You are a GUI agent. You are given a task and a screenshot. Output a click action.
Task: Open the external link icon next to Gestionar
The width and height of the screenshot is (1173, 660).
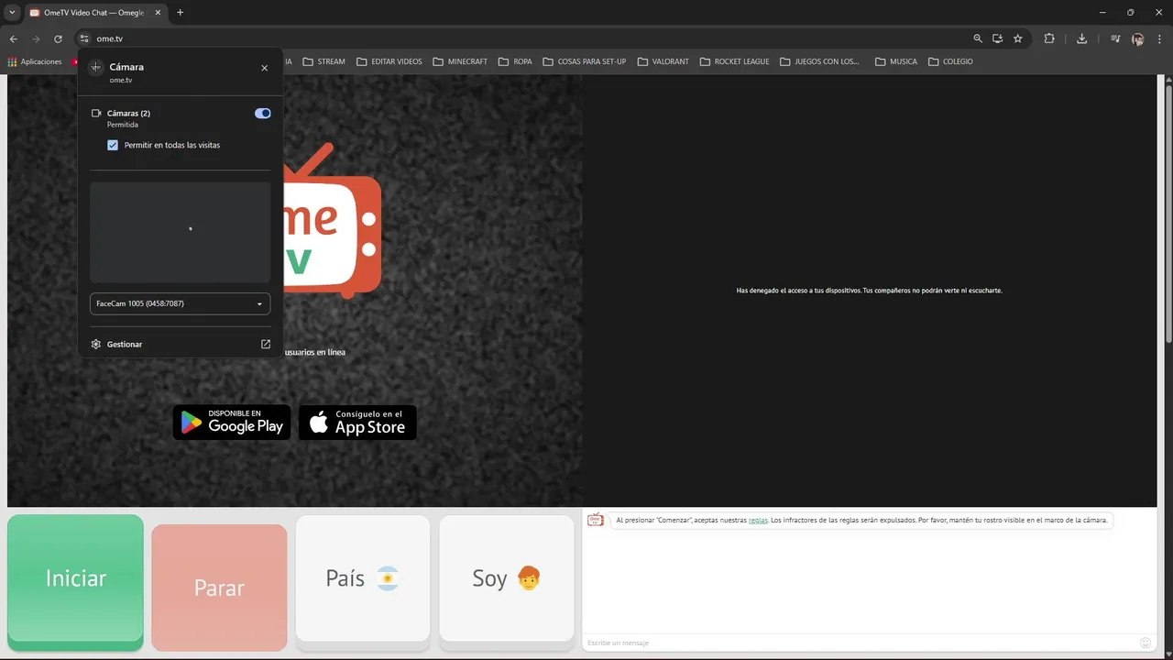pos(266,345)
